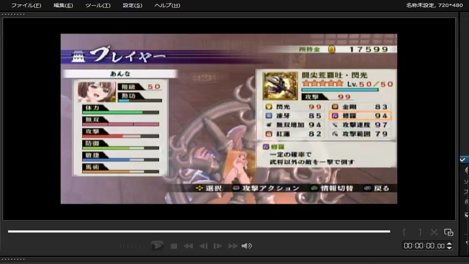Open the 編集(E) menu
Viewport: 469px width, 264px height.
[x=63, y=5]
